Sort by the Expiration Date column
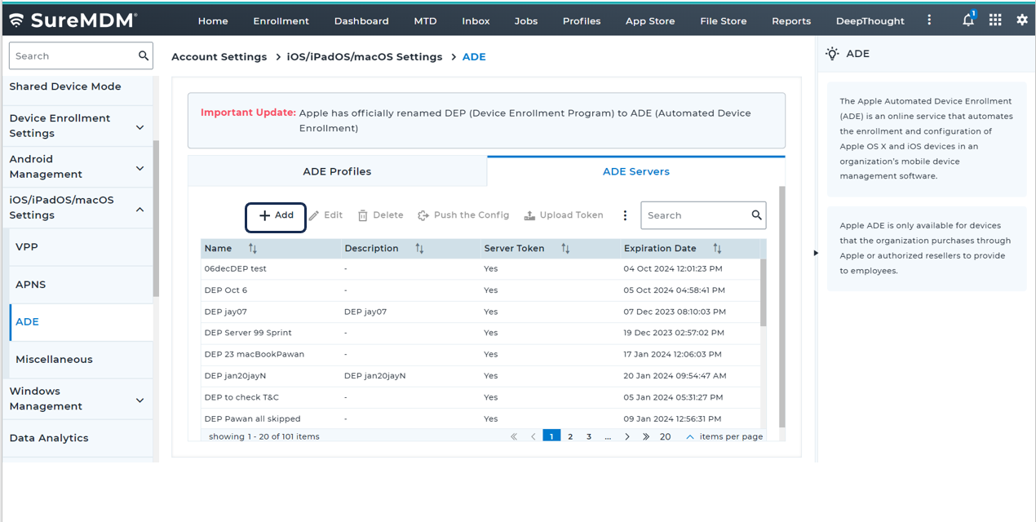This screenshot has width=1036, height=522. pos(717,248)
